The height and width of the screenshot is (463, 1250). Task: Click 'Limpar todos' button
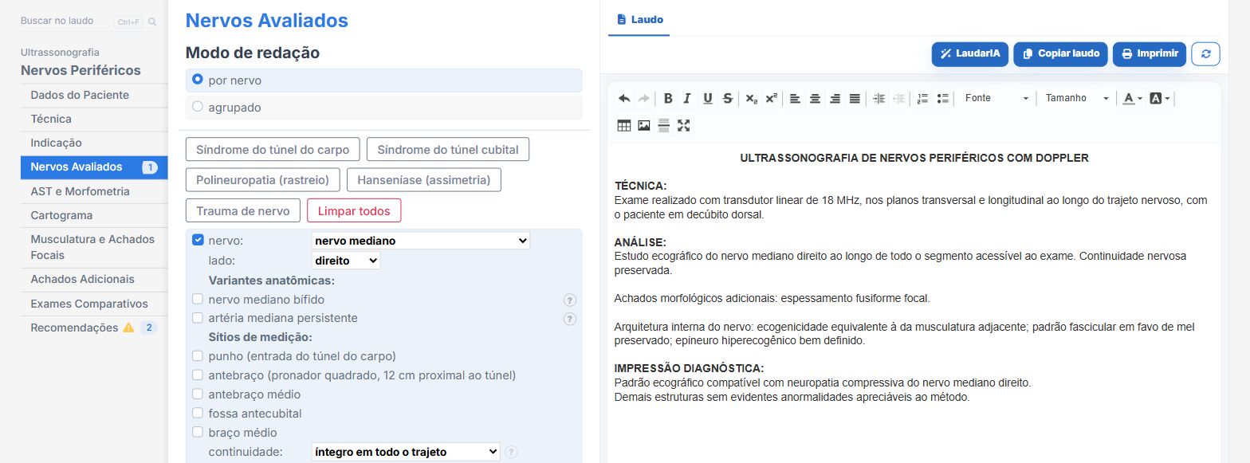coord(354,211)
